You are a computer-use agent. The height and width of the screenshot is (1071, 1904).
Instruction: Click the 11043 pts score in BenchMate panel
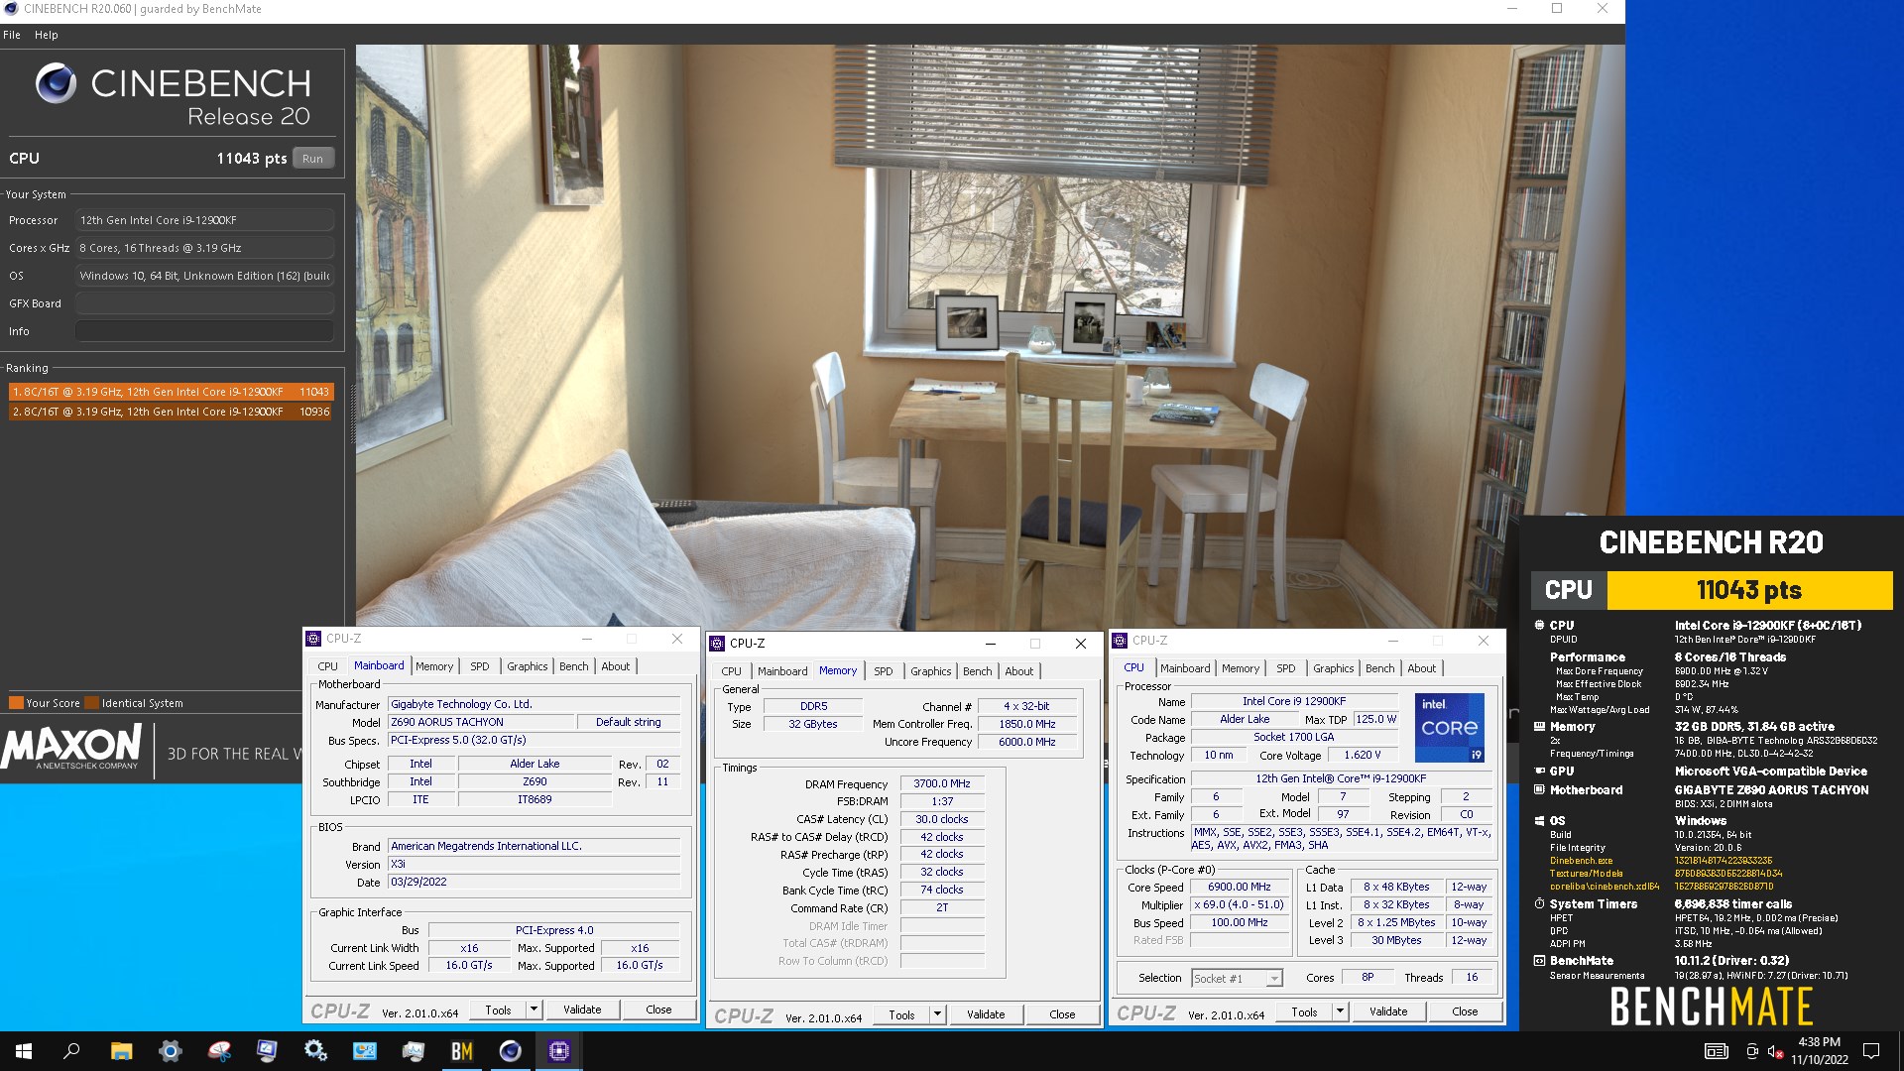(x=1749, y=590)
